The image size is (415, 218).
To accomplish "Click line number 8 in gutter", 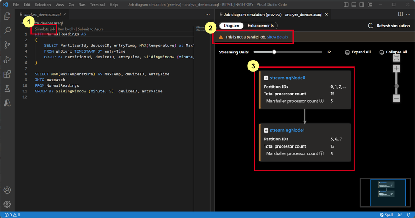I will click(x=26, y=74).
